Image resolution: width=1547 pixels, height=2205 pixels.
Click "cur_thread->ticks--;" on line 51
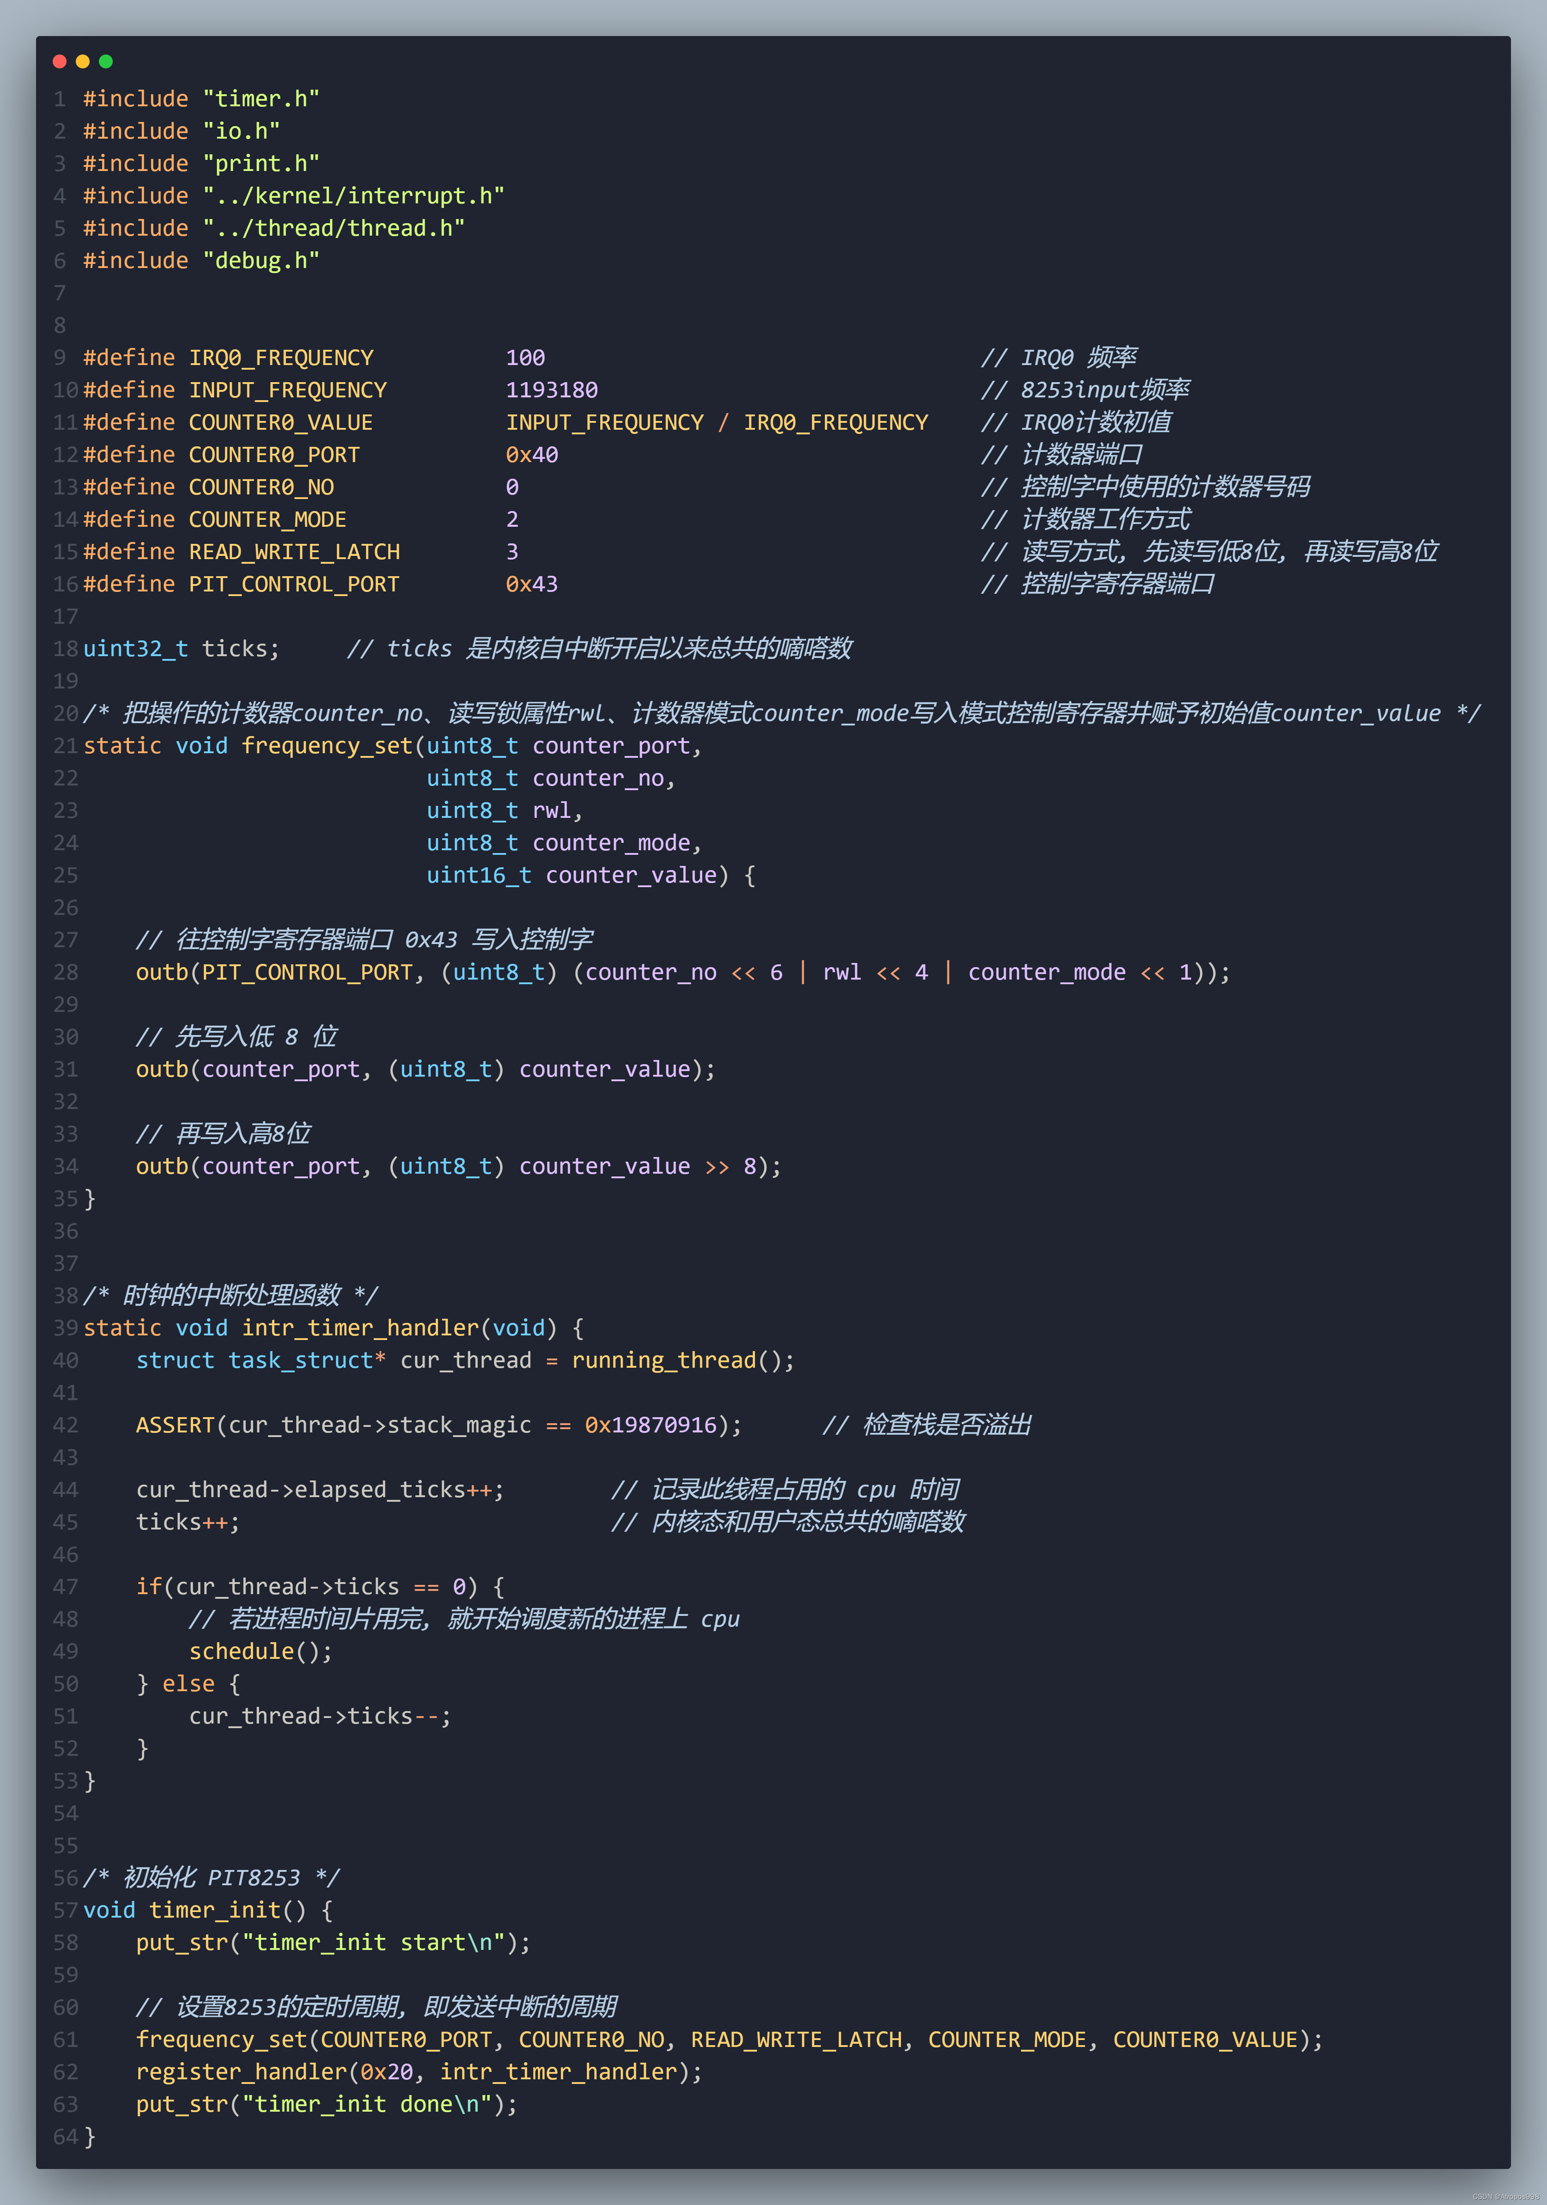pyautogui.click(x=321, y=1717)
